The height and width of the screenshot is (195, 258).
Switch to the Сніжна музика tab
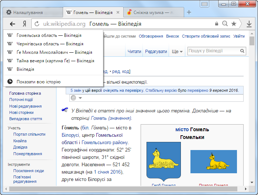pyautogui.click(x=154, y=12)
